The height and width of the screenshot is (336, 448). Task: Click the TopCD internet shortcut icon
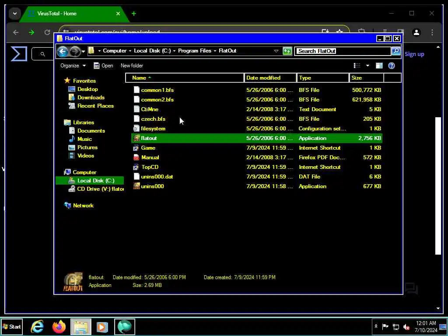[x=136, y=167]
